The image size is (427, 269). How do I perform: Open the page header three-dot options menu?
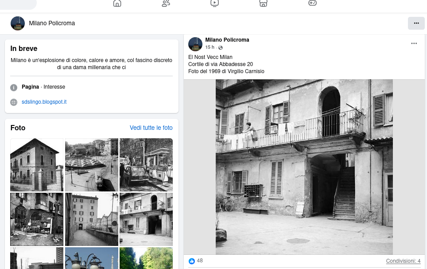(x=416, y=23)
